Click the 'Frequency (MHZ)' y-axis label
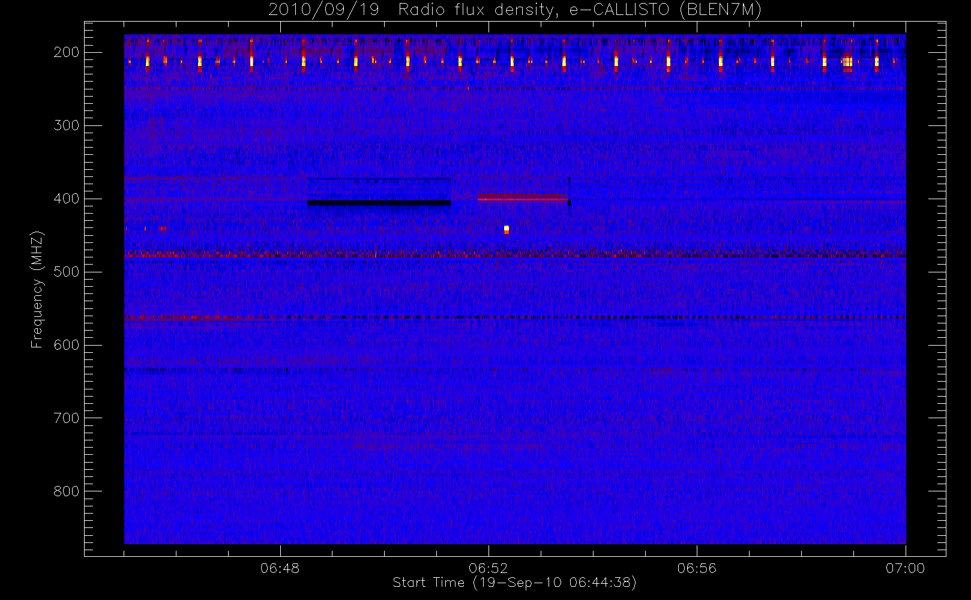This screenshot has height=600, width=971. [x=37, y=290]
